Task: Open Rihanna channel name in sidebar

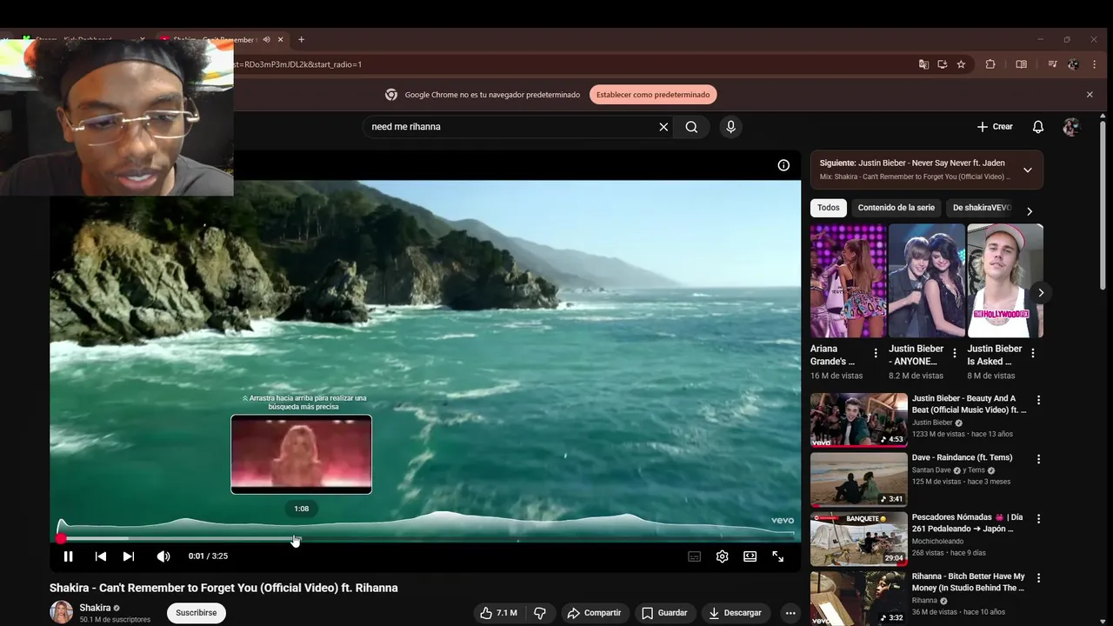Action: coord(925,601)
